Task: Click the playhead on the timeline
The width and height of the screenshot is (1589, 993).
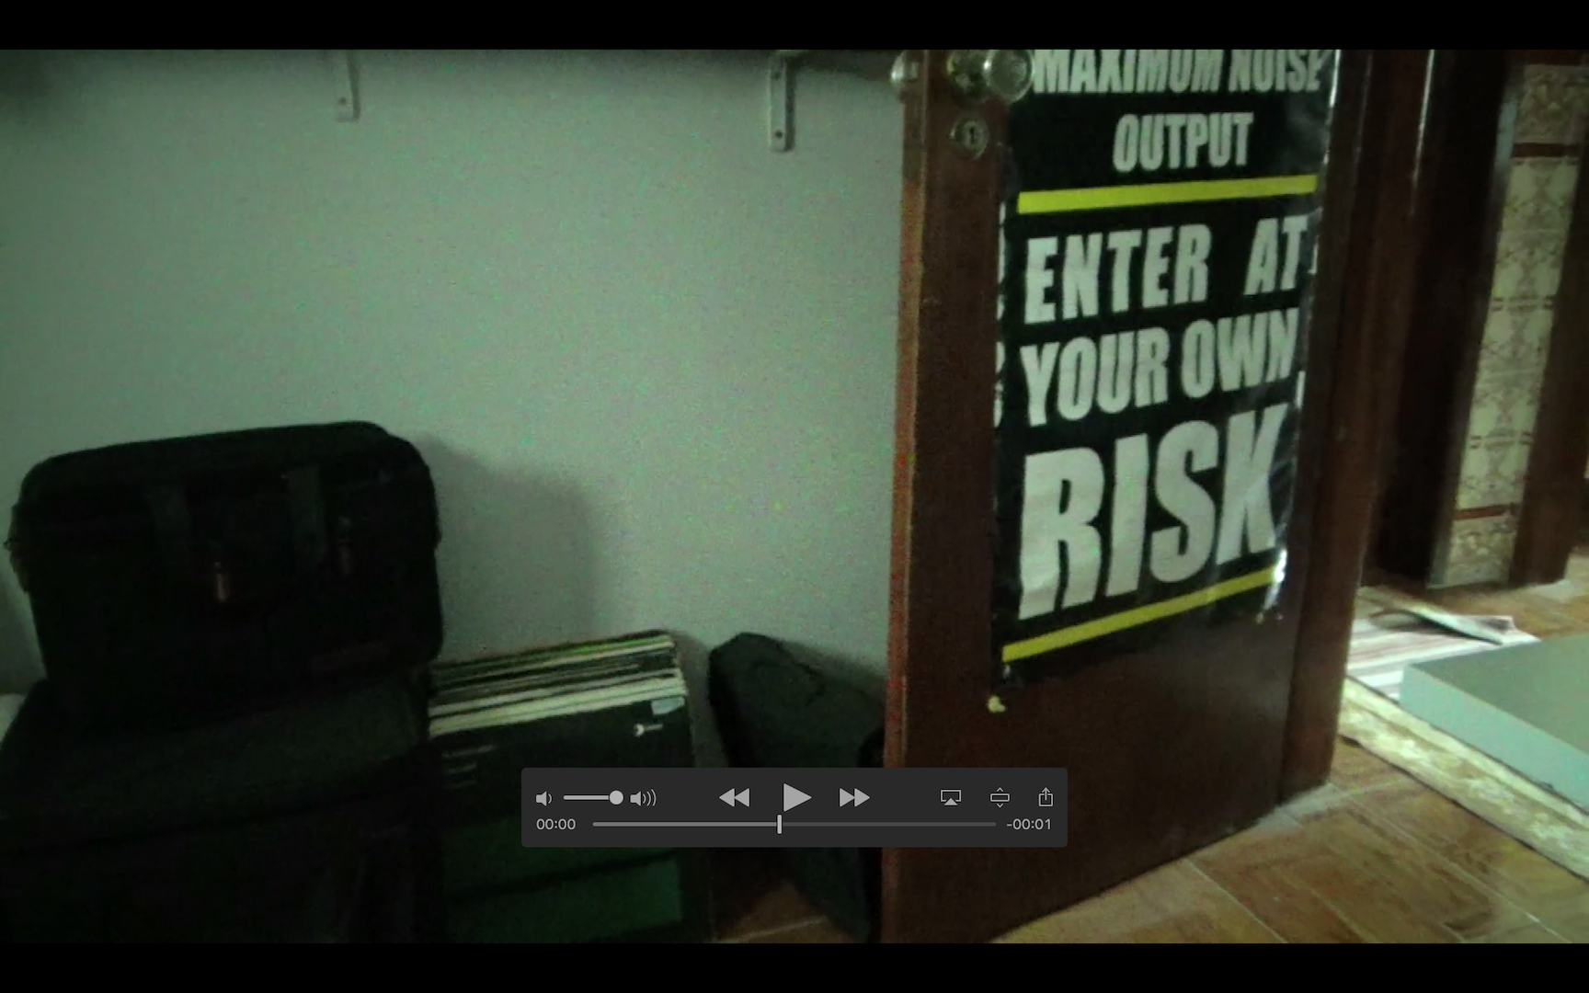Action: click(779, 824)
